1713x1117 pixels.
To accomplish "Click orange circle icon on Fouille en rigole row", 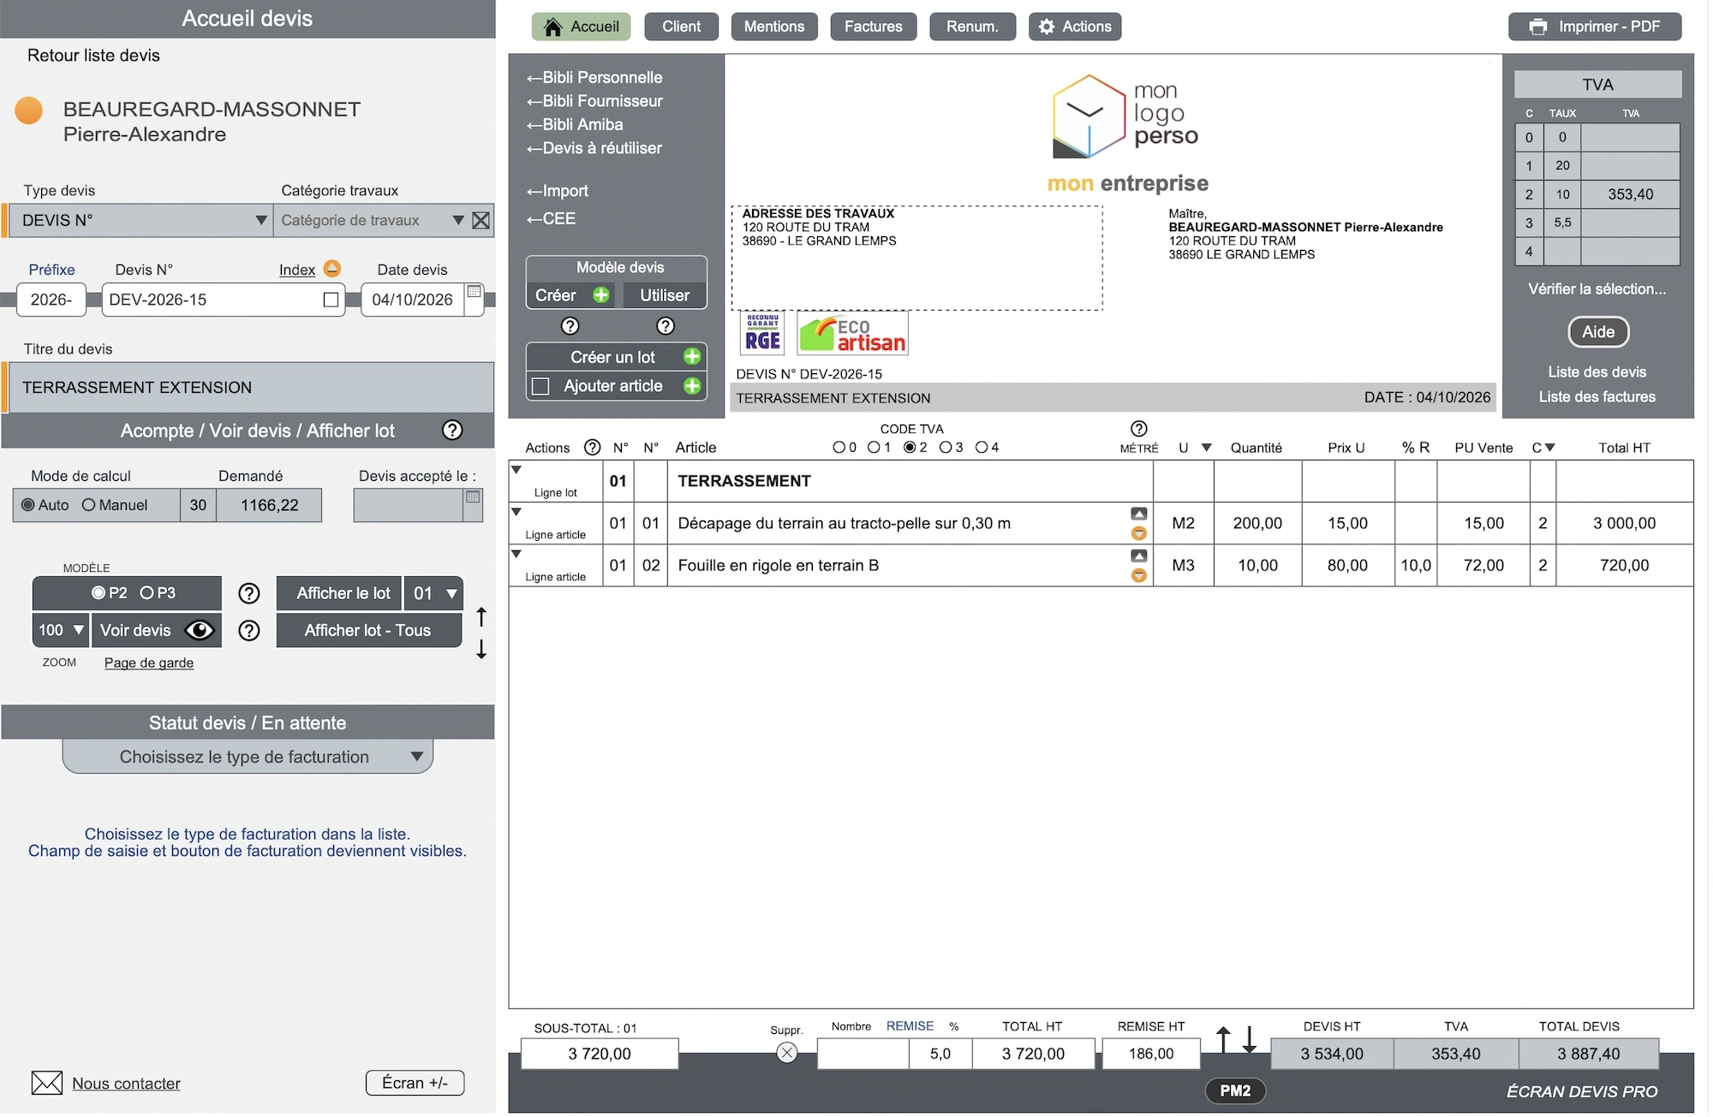I will point(1139,576).
